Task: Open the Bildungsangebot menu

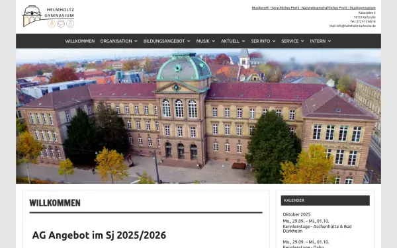Action: pyautogui.click(x=164, y=41)
